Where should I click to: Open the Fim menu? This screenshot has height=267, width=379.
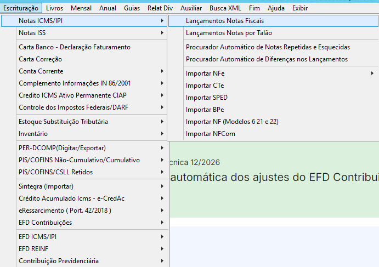[254, 8]
